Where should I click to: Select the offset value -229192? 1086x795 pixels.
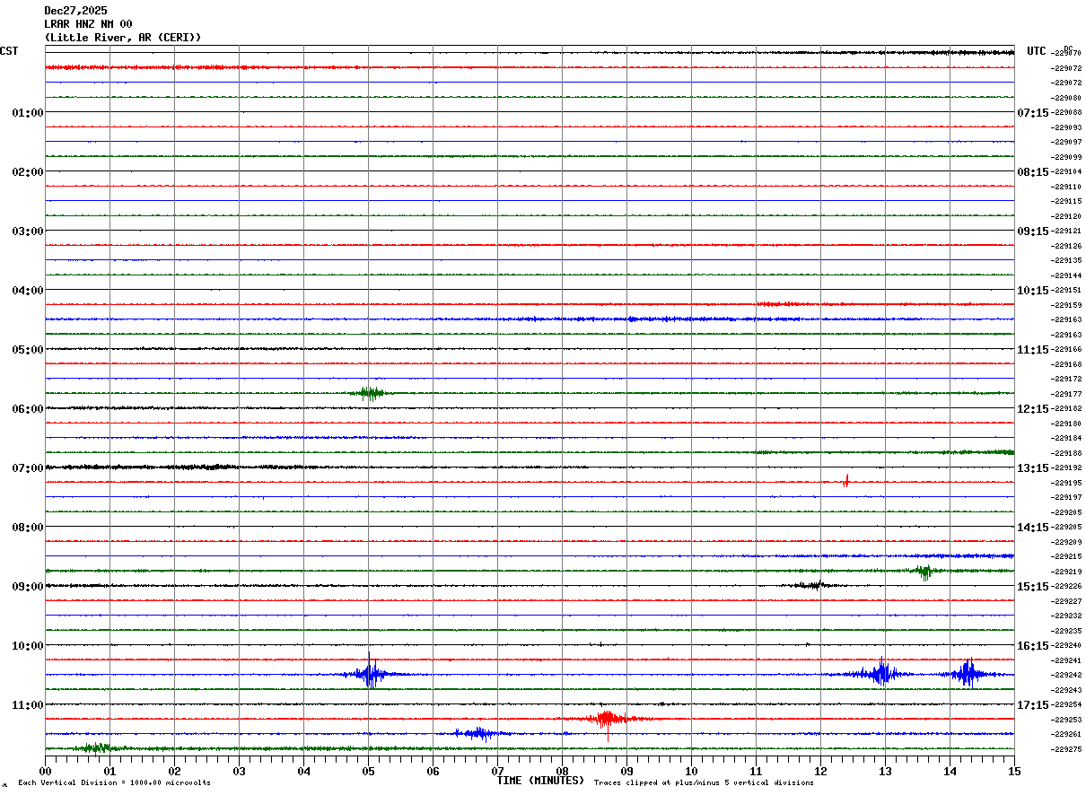pyautogui.click(x=1067, y=468)
